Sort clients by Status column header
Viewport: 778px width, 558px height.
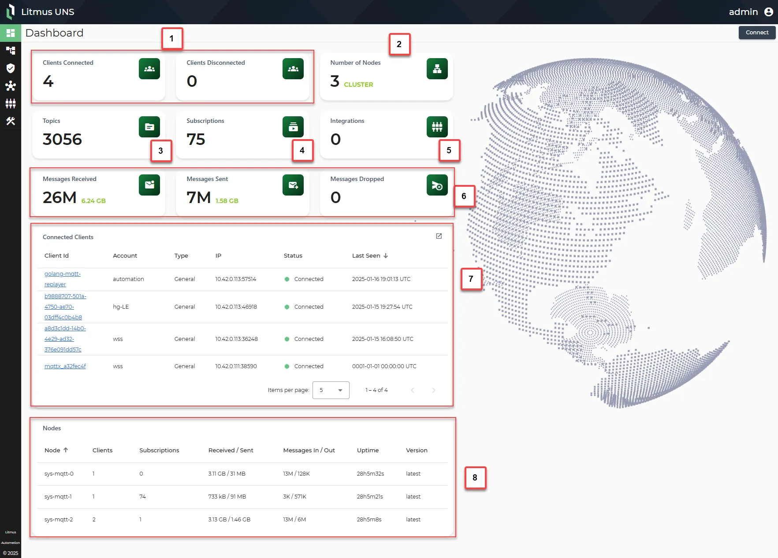[x=293, y=255]
